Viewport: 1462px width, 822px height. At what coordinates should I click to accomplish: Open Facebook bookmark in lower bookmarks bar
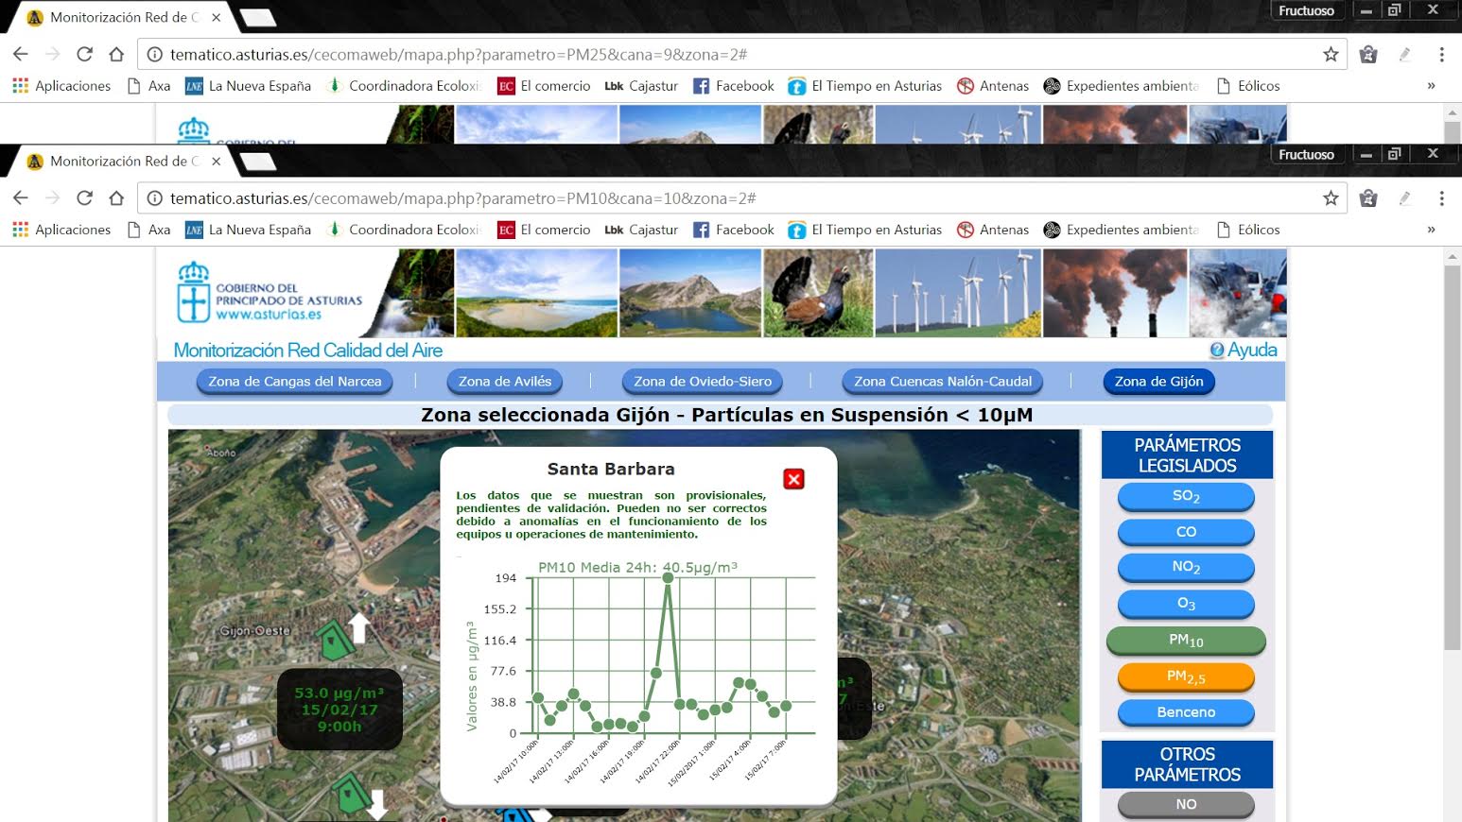point(733,230)
